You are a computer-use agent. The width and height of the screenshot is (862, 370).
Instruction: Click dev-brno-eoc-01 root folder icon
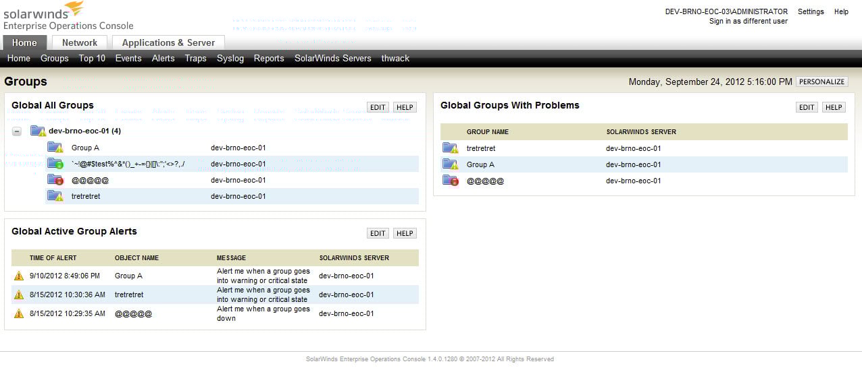(x=38, y=131)
